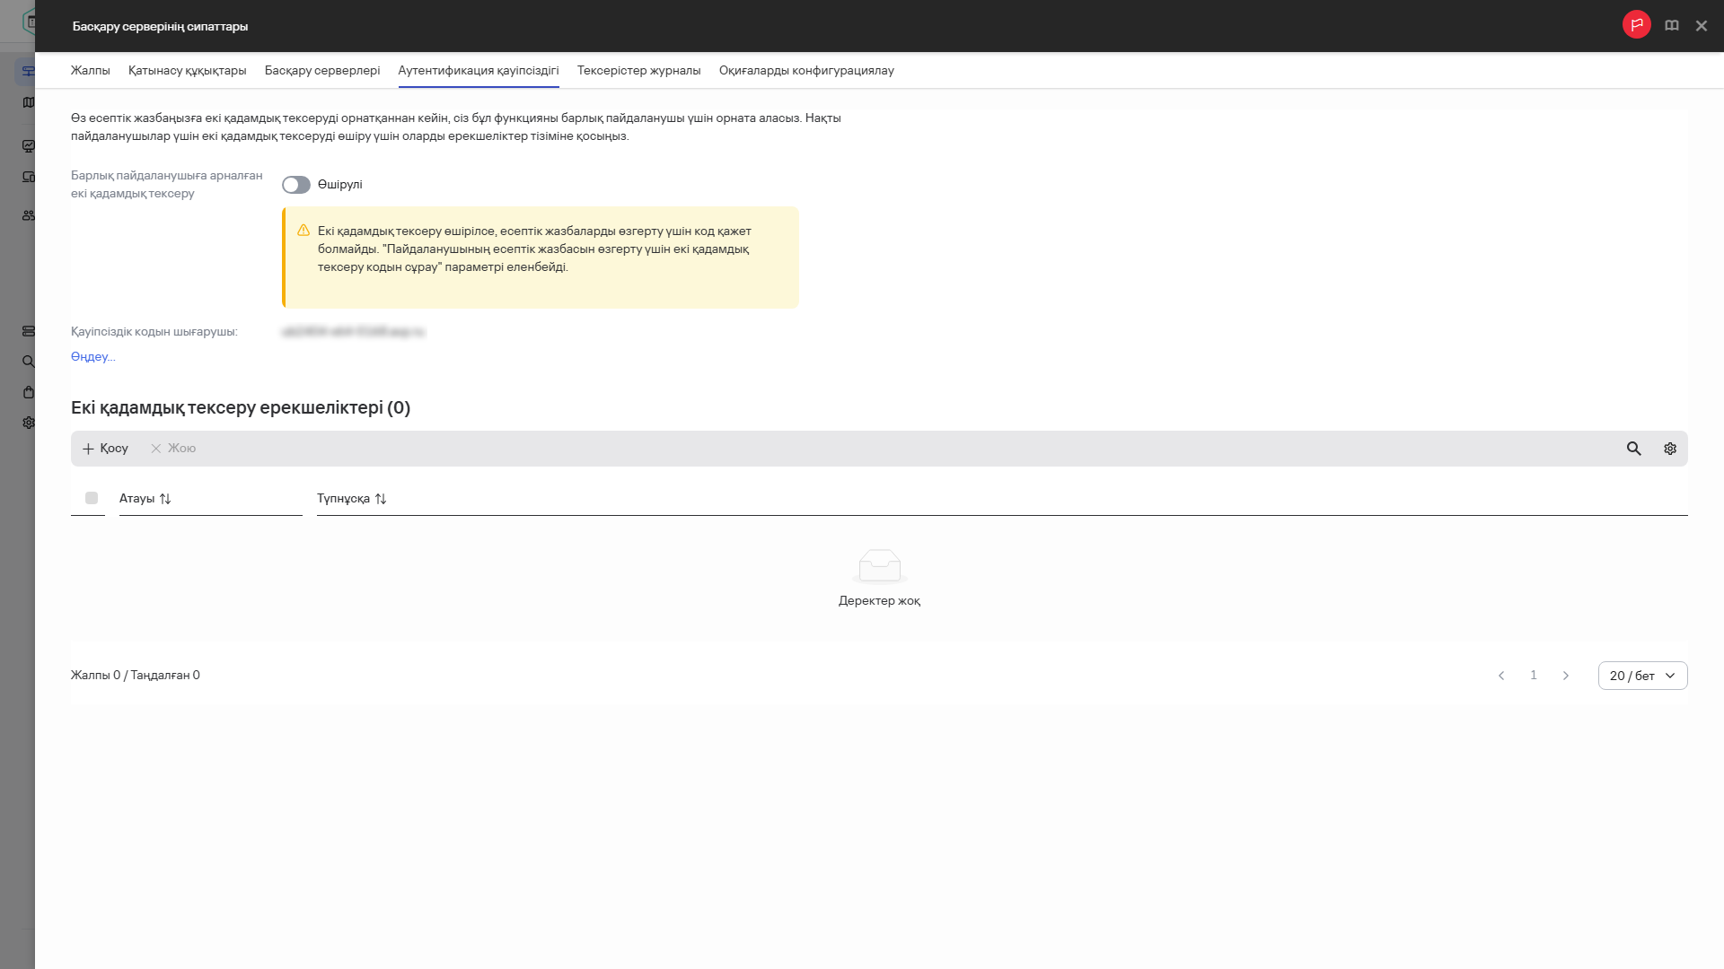Open the Оқиғаларды конфигурациялау tab
Image resolution: width=1724 pixels, height=969 pixels.
[x=805, y=71]
